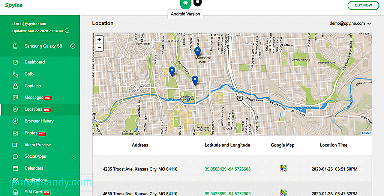Open coordinates 39.0500429,-94.5723608 link
Screen dimensions: 384x196
coord(228,169)
